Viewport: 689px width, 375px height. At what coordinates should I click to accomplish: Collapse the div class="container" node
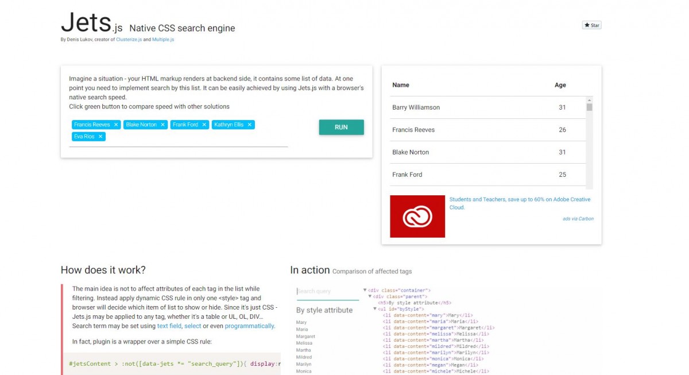point(365,291)
